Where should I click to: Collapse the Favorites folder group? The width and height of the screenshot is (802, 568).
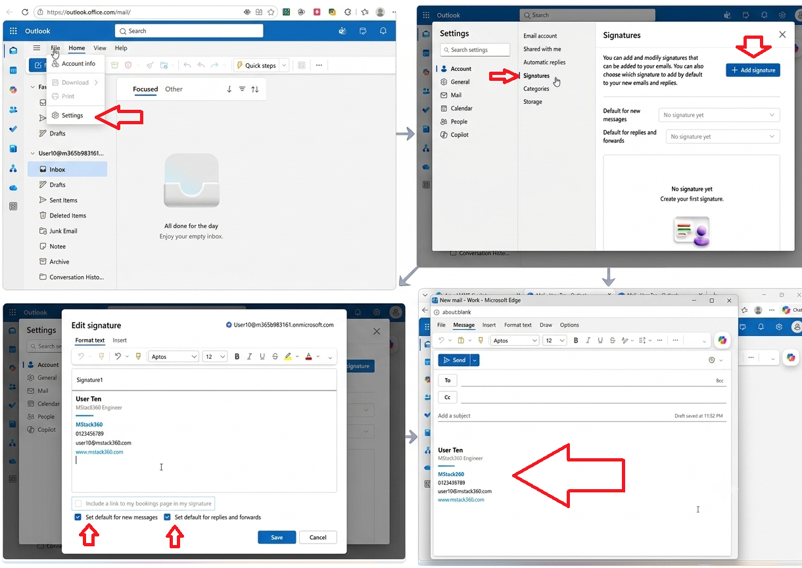tap(33, 87)
